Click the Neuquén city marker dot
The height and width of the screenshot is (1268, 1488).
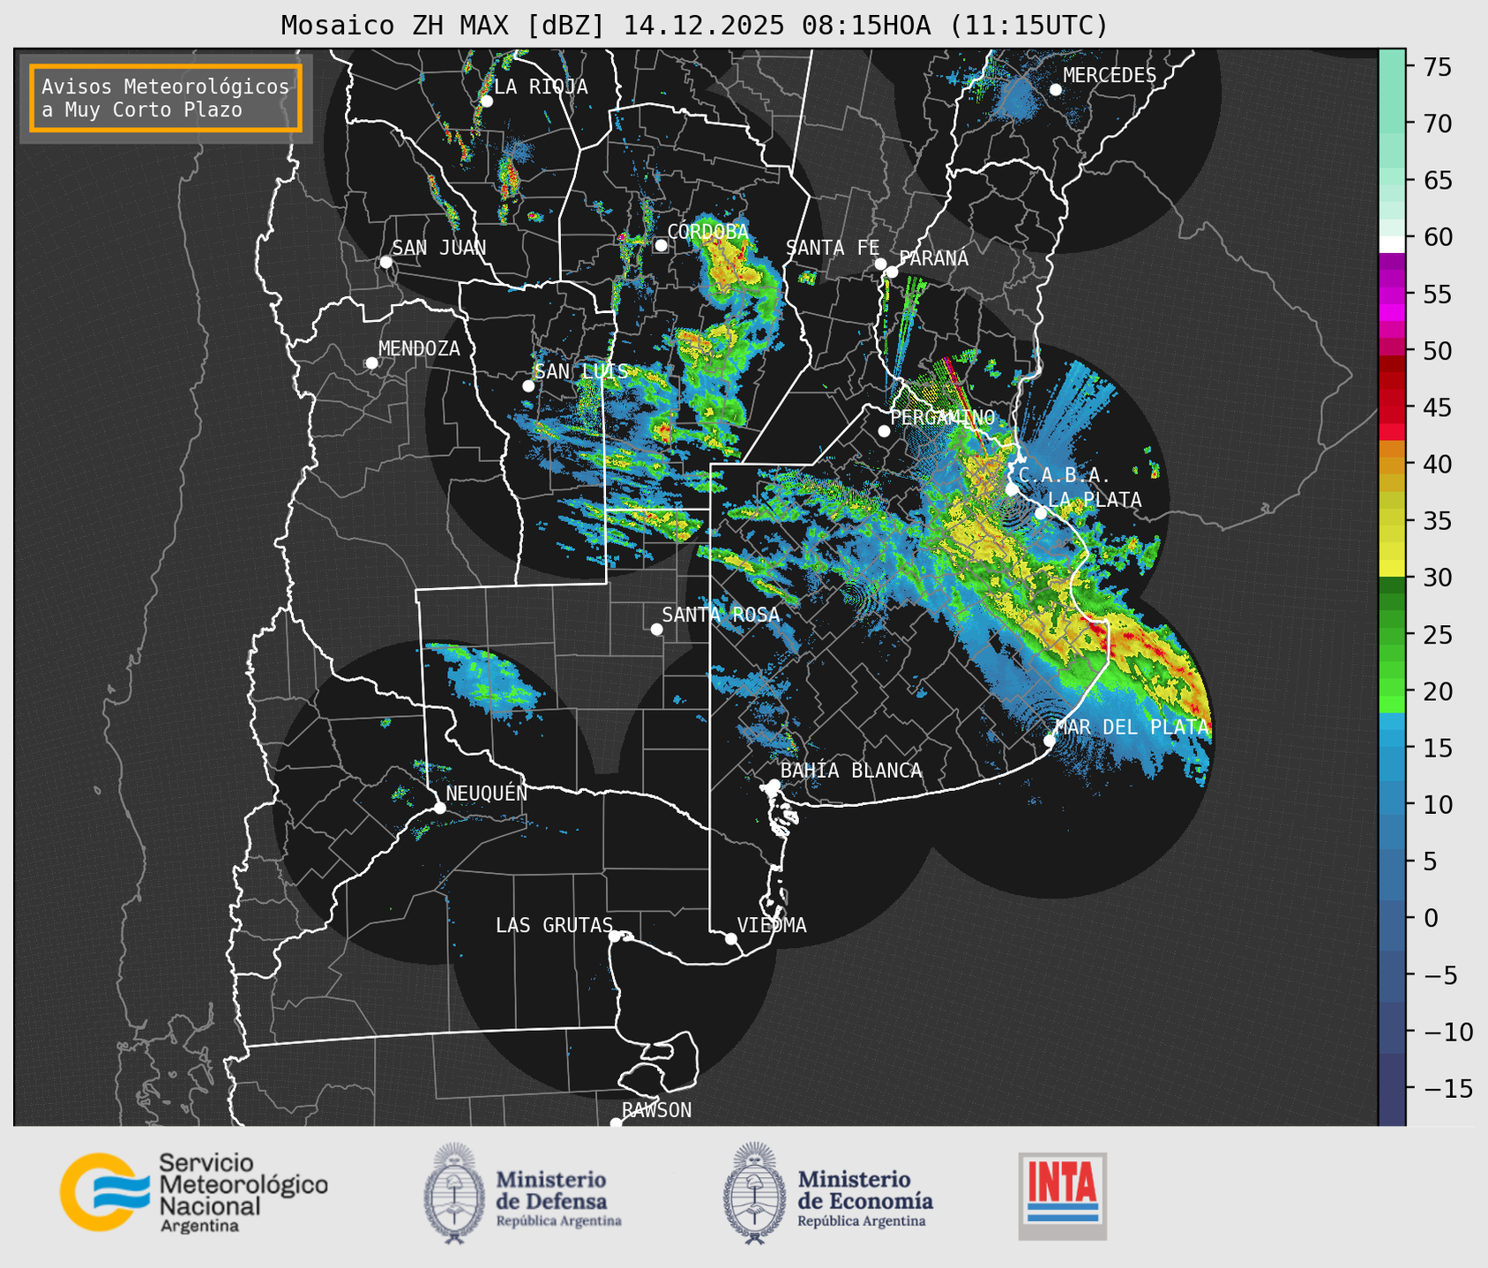click(x=440, y=808)
